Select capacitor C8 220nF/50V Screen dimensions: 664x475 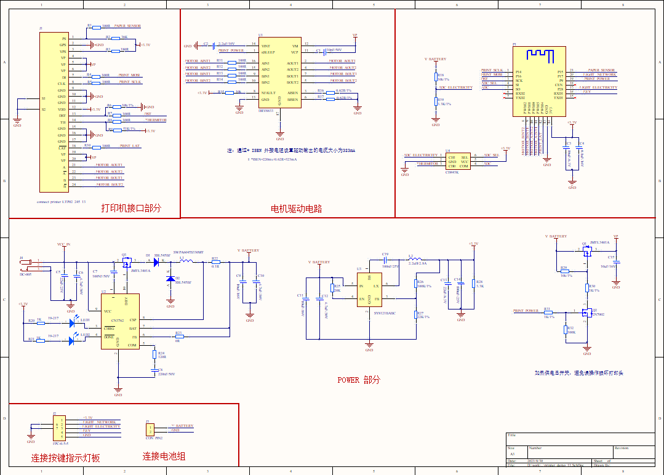pos(154,370)
